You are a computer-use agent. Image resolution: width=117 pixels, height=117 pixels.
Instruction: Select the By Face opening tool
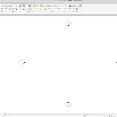pyautogui.click(x=45, y=7)
